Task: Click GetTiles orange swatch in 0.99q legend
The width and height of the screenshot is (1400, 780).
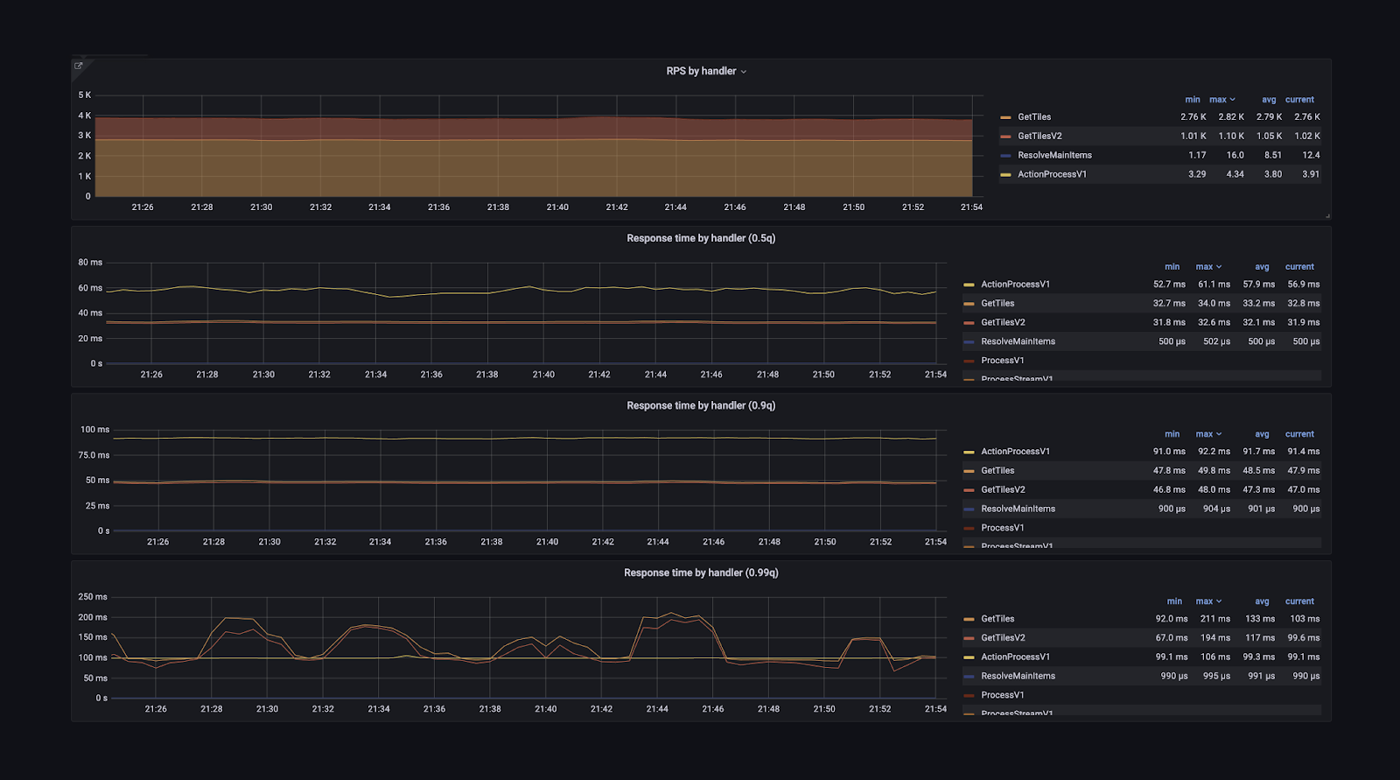Action: point(969,619)
